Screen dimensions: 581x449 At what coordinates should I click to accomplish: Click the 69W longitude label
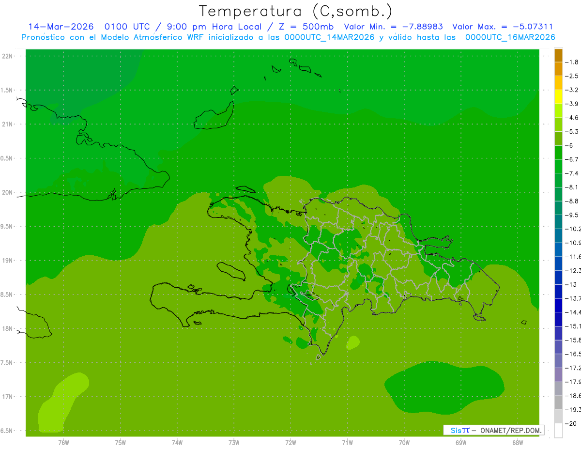461,442
